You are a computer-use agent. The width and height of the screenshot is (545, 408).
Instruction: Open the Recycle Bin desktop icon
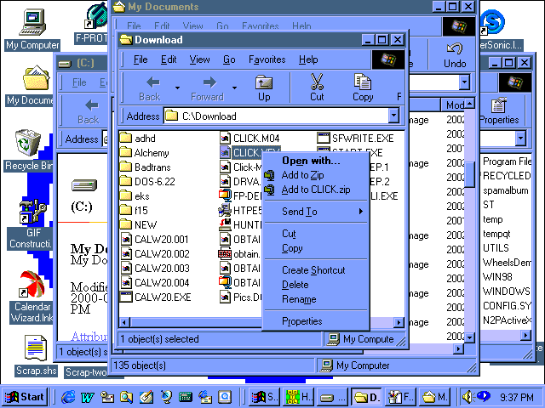[28, 144]
